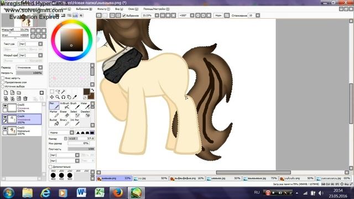This screenshot has width=354, height=199.
Task: Open the Выбранное menu
Action: [x=84, y=9]
